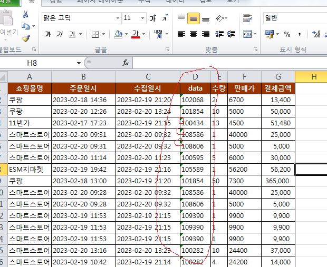
Task: Click the insert function fx button
Action: click(126, 63)
